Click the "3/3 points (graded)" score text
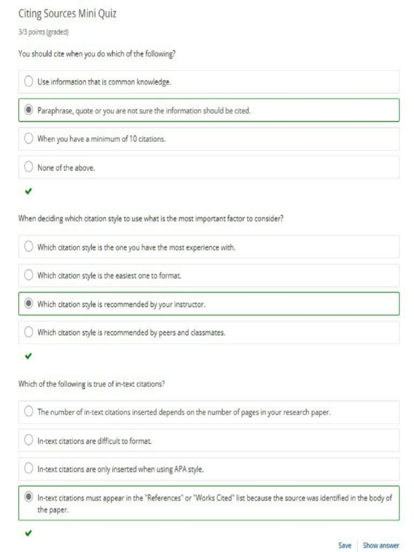 pyautogui.click(x=43, y=32)
